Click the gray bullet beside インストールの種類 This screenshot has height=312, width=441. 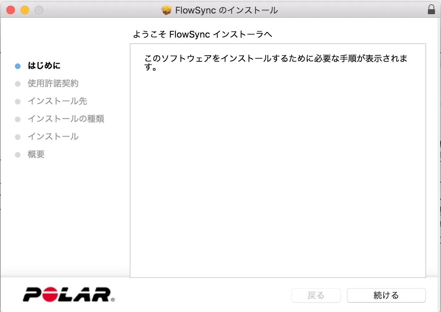(x=18, y=119)
